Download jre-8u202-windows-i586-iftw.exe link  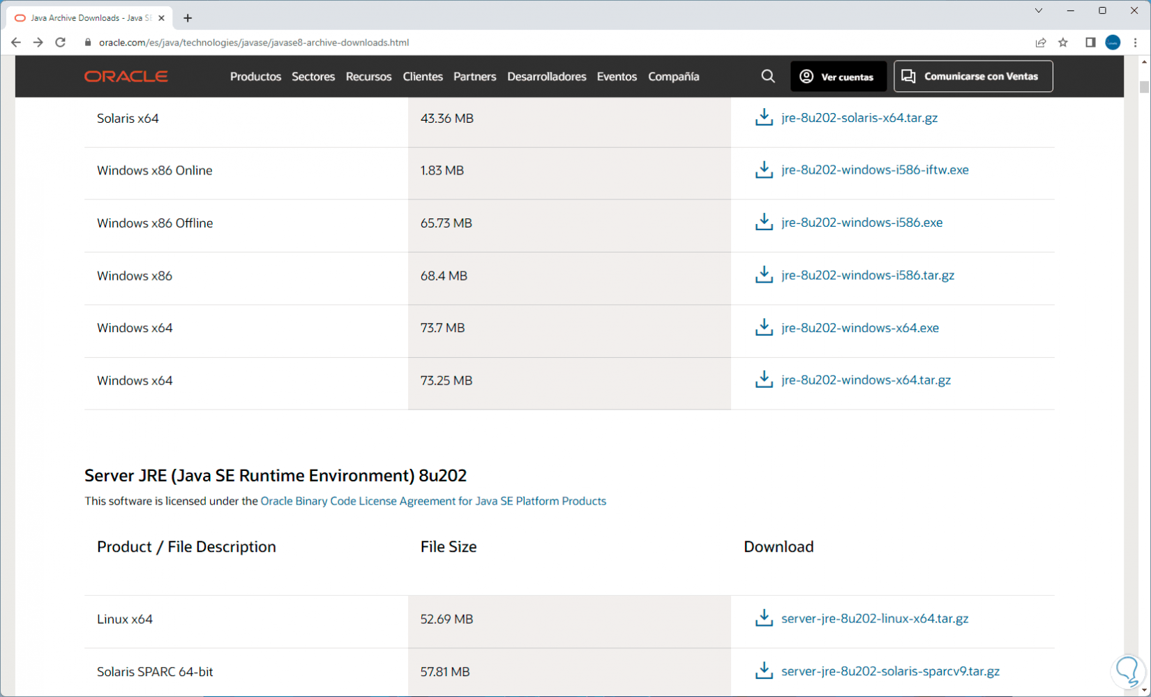click(874, 170)
